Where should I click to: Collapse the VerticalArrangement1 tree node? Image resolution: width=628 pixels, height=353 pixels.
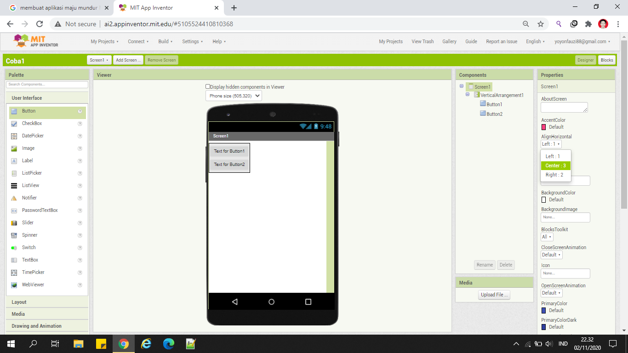pyautogui.click(x=468, y=94)
